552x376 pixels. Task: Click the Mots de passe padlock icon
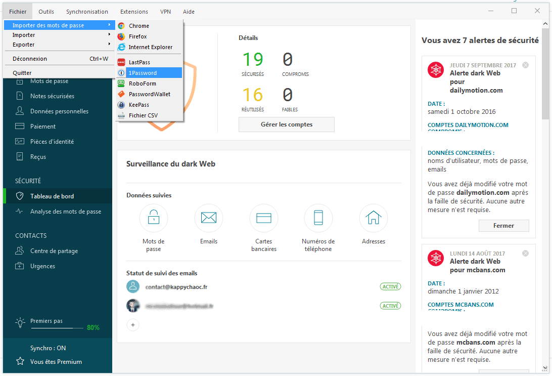pyautogui.click(x=153, y=218)
